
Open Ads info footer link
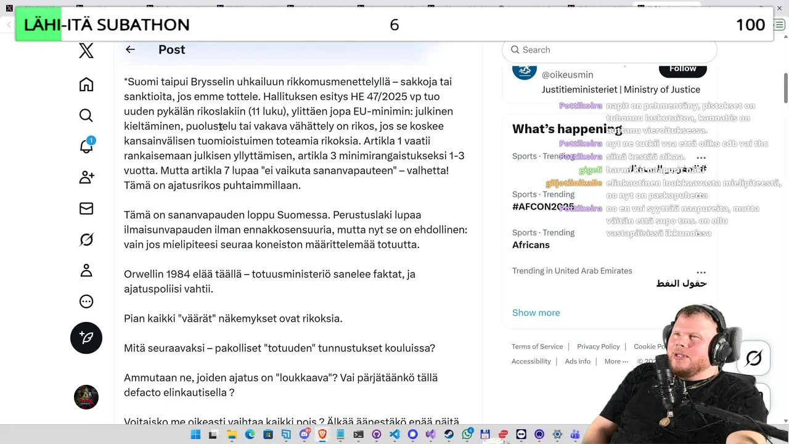(x=578, y=361)
